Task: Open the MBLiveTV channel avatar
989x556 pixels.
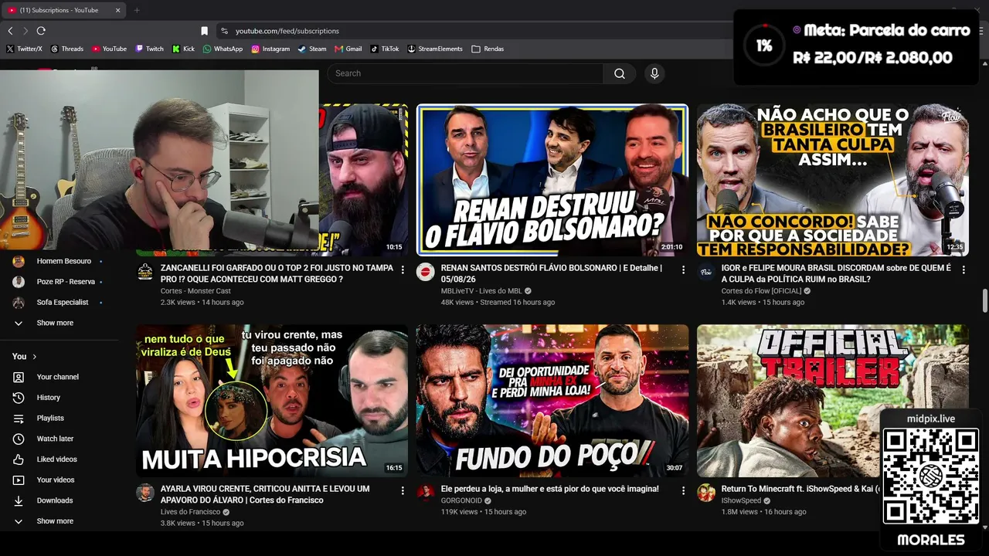Action: 425,271
